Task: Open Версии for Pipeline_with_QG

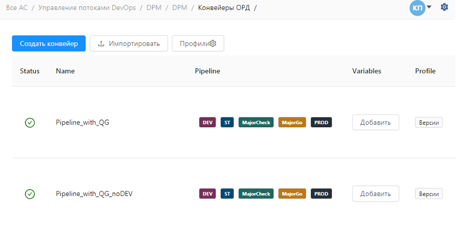Action: 429,123
